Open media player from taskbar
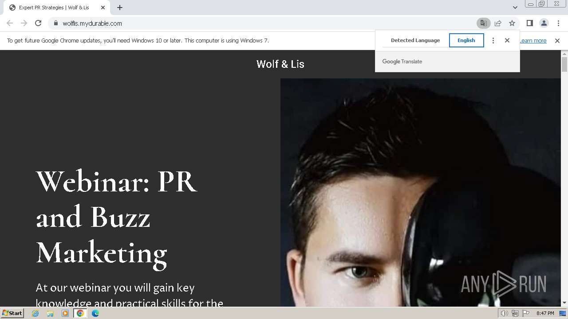Screen dimensions: 568x319 (65, 313)
